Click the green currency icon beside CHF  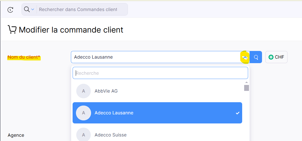point(271,57)
